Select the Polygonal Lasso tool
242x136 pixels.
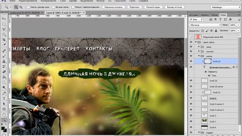tap(4, 29)
